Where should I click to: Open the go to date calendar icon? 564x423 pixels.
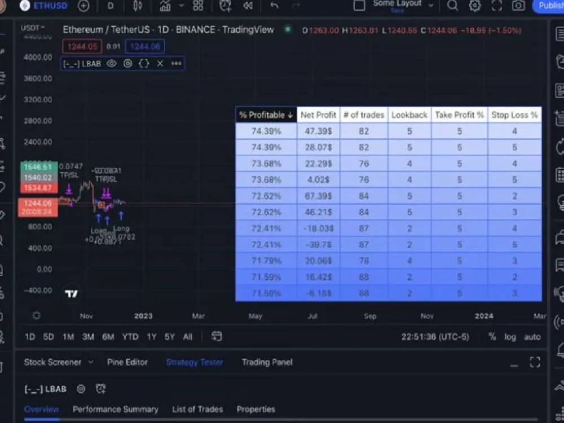(x=217, y=337)
